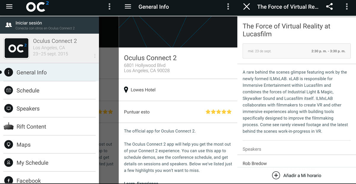
Task: Open overflow menu next to share icon
Action: coord(347,7)
